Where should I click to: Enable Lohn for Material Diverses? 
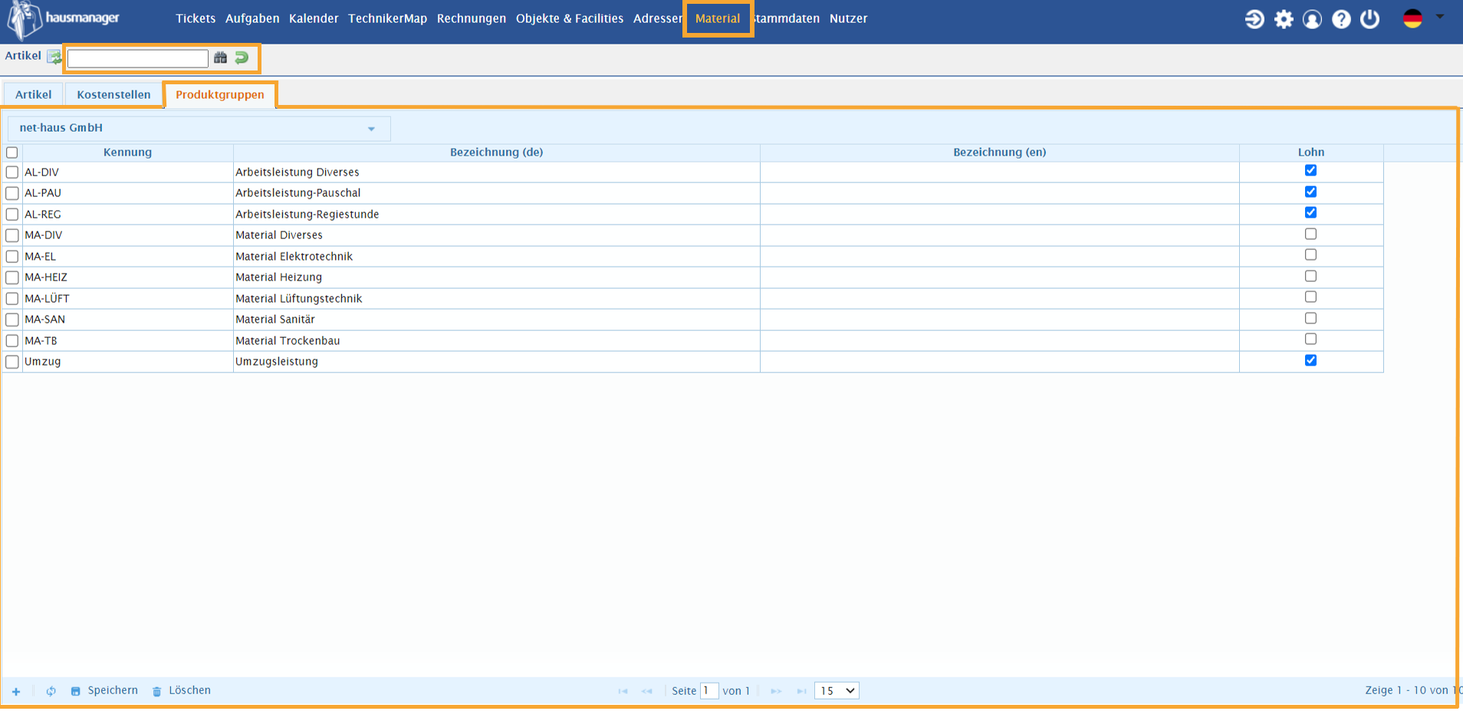coord(1310,234)
